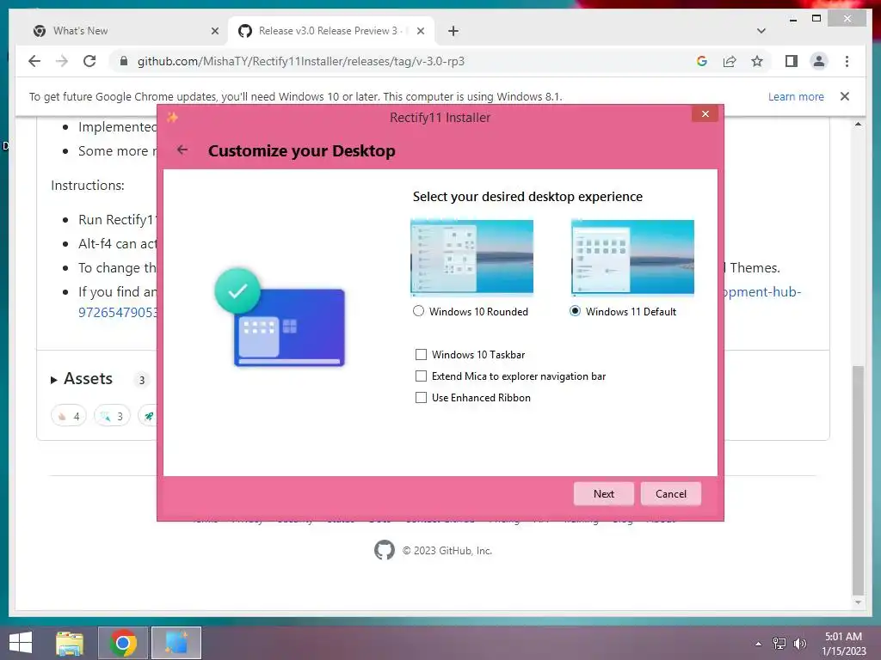Toggle Chrome side panel
The height and width of the screenshot is (660, 881).
792,61
